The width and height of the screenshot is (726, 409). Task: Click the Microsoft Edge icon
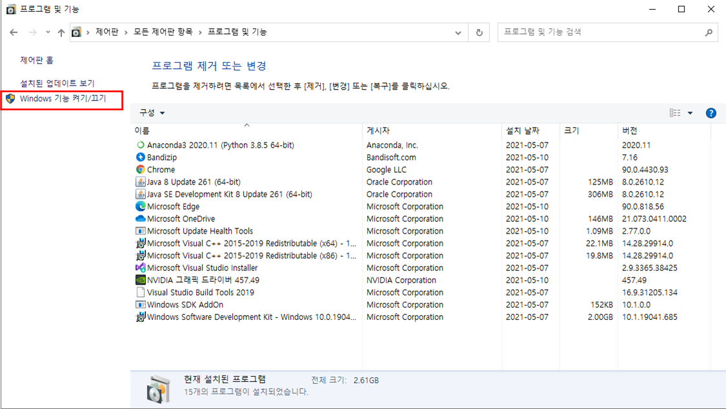click(x=140, y=206)
